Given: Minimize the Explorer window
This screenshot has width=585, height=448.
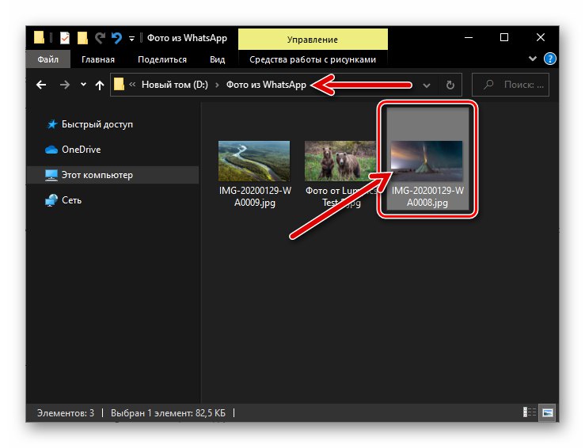Looking at the screenshot, I should click(x=469, y=38).
